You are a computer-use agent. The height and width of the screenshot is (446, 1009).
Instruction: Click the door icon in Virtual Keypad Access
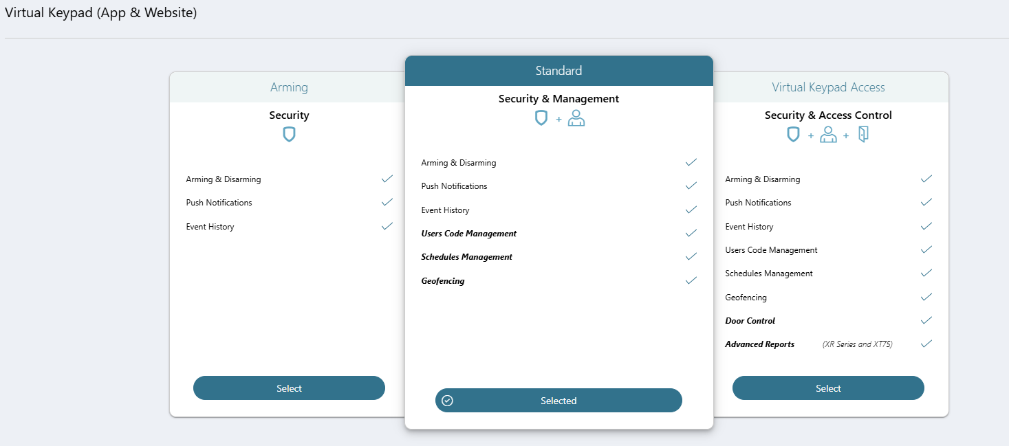863,135
